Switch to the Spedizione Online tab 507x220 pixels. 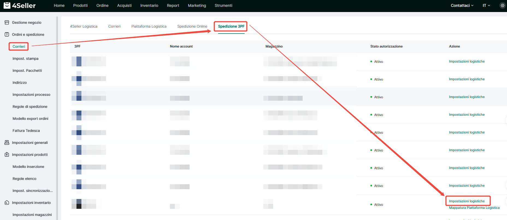pos(192,26)
